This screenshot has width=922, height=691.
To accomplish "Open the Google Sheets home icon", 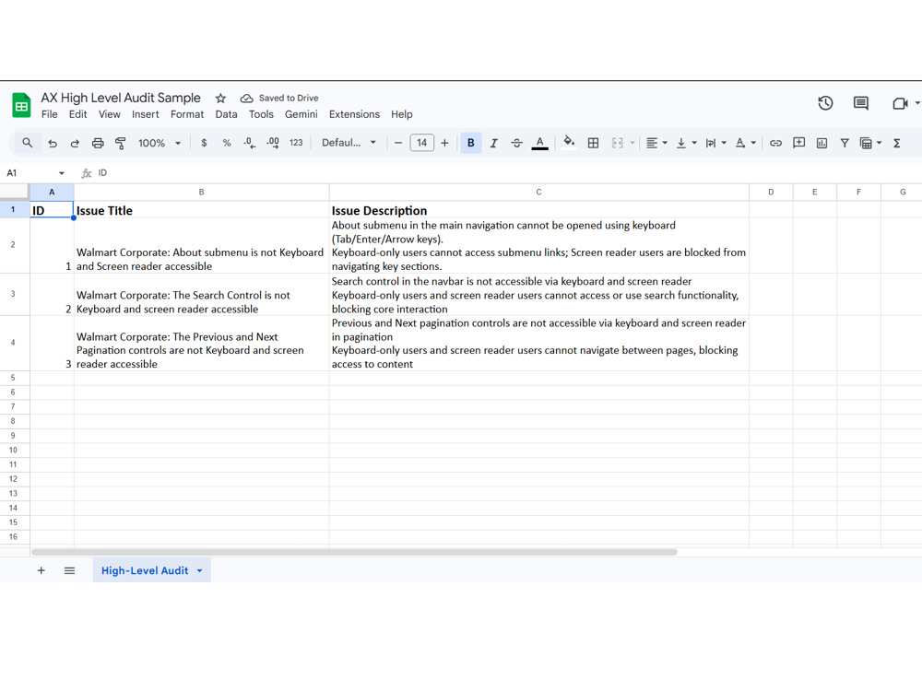I will (21, 106).
